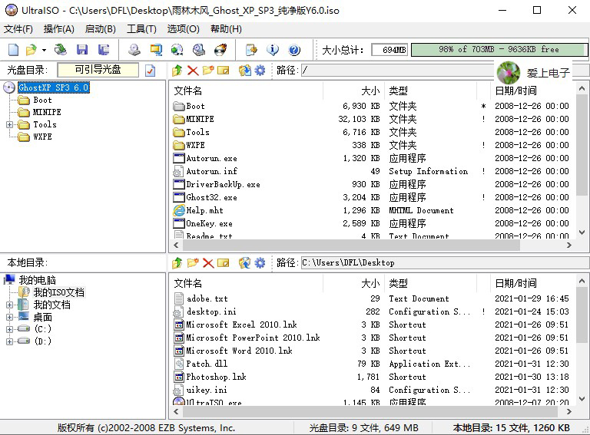The width and height of the screenshot is (590, 435).
Task: Click the local pane refresh icon
Action: pyautogui.click(x=244, y=263)
